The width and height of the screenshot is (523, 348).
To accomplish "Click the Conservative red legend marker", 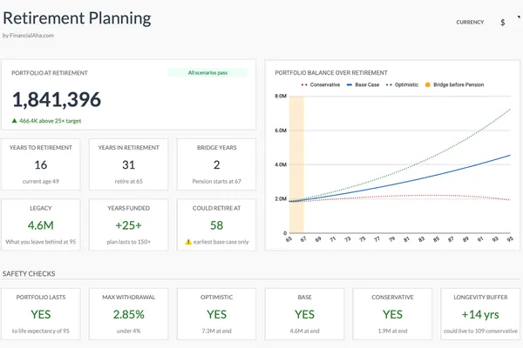I will click(x=304, y=84).
